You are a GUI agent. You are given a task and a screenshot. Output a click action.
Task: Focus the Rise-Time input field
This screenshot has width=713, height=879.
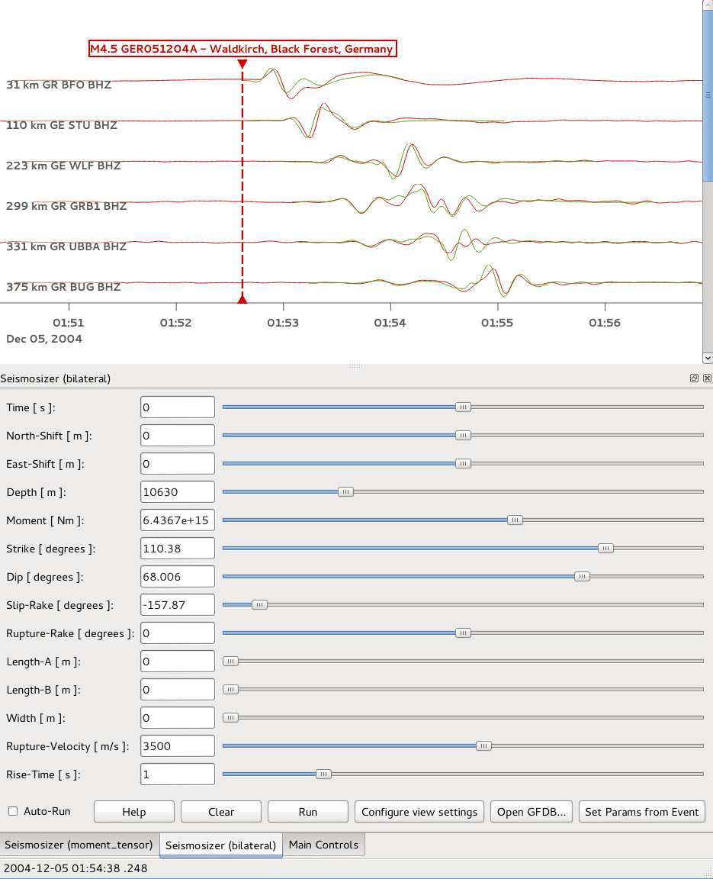(x=178, y=774)
